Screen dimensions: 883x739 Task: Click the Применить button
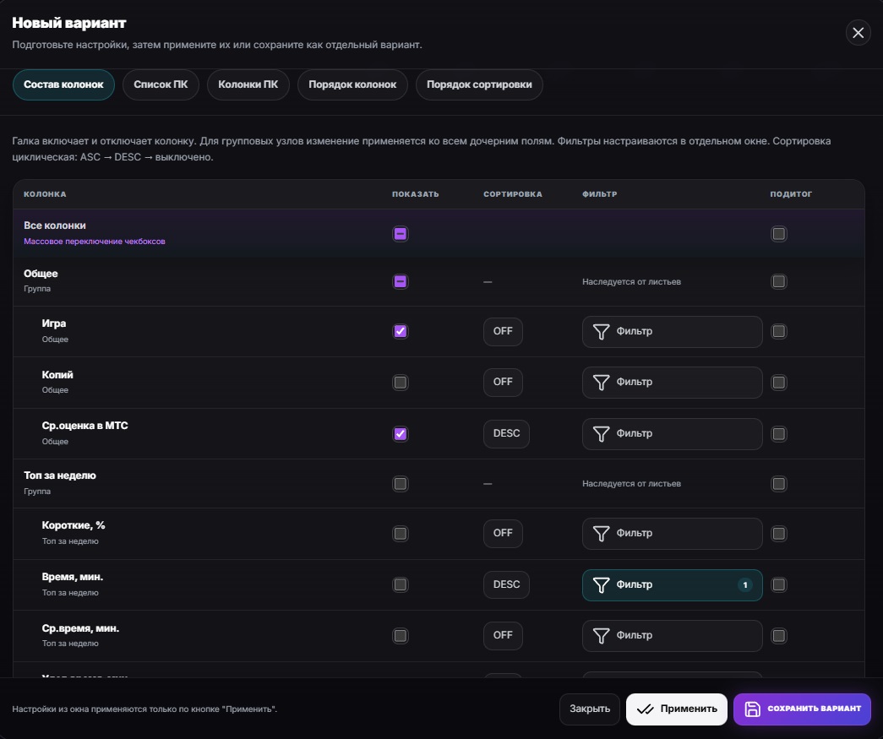click(x=676, y=709)
